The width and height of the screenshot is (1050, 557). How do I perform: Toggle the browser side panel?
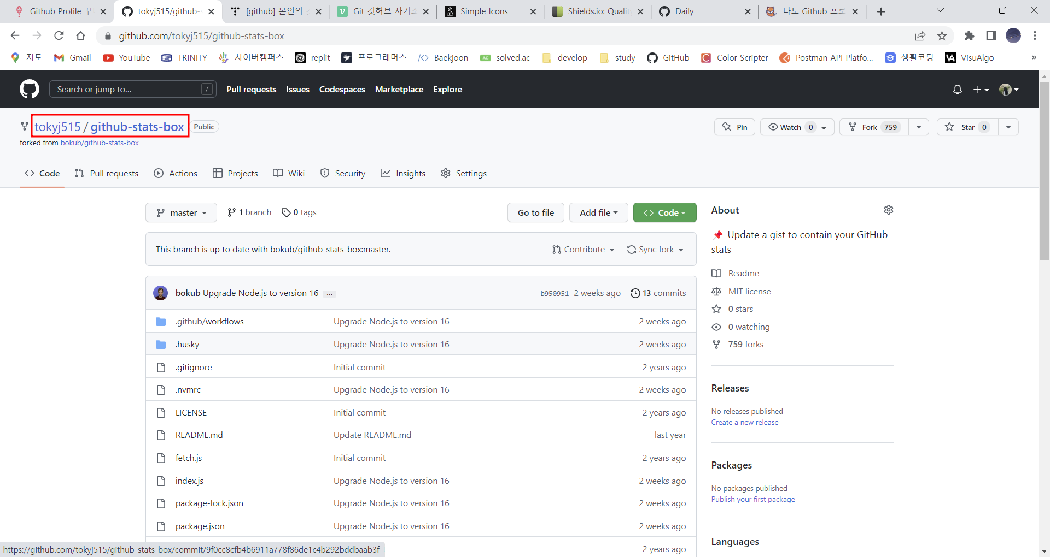coord(991,35)
